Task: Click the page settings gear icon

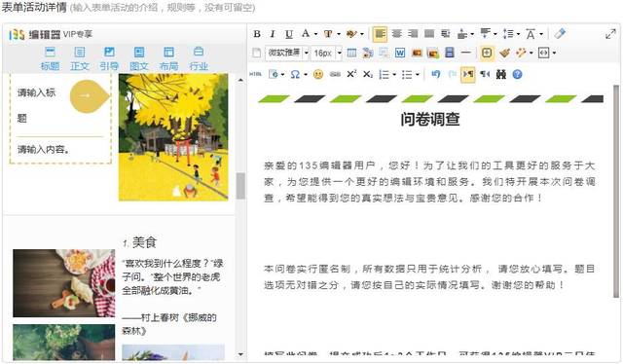Action: click(274, 74)
